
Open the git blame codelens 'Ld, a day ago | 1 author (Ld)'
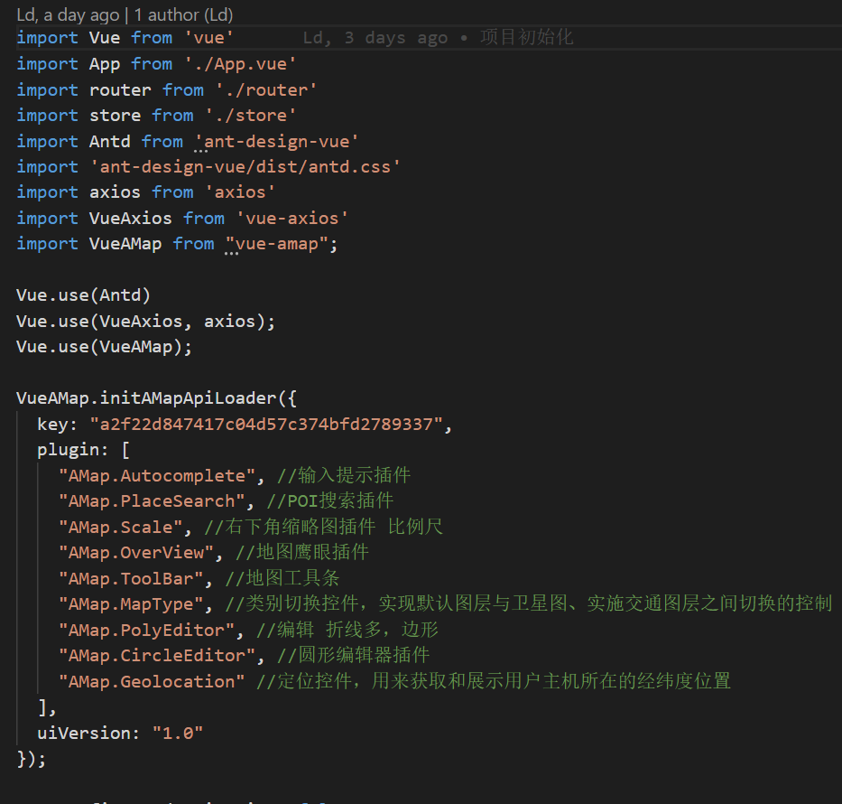click(125, 15)
